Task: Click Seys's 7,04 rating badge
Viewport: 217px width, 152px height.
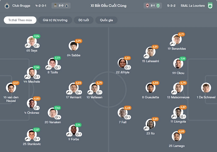Action: [36, 37]
